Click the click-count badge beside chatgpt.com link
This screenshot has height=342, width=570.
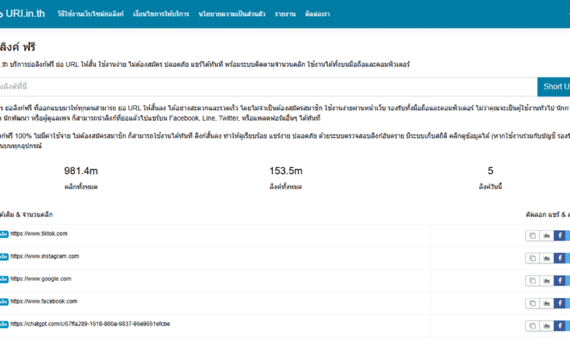(4, 324)
